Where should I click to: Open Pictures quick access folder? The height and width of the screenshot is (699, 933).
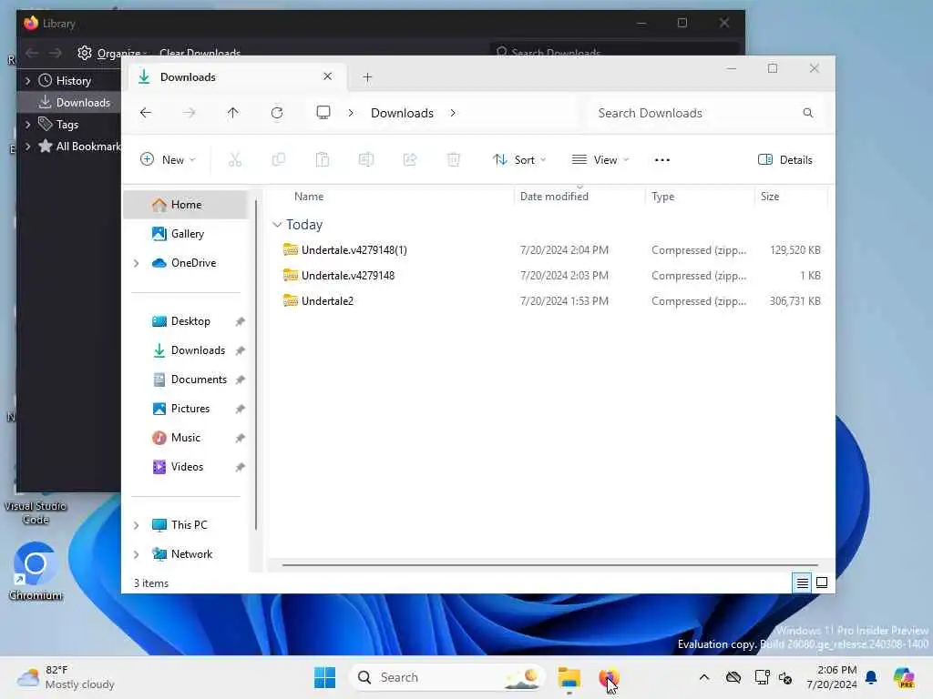click(190, 409)
